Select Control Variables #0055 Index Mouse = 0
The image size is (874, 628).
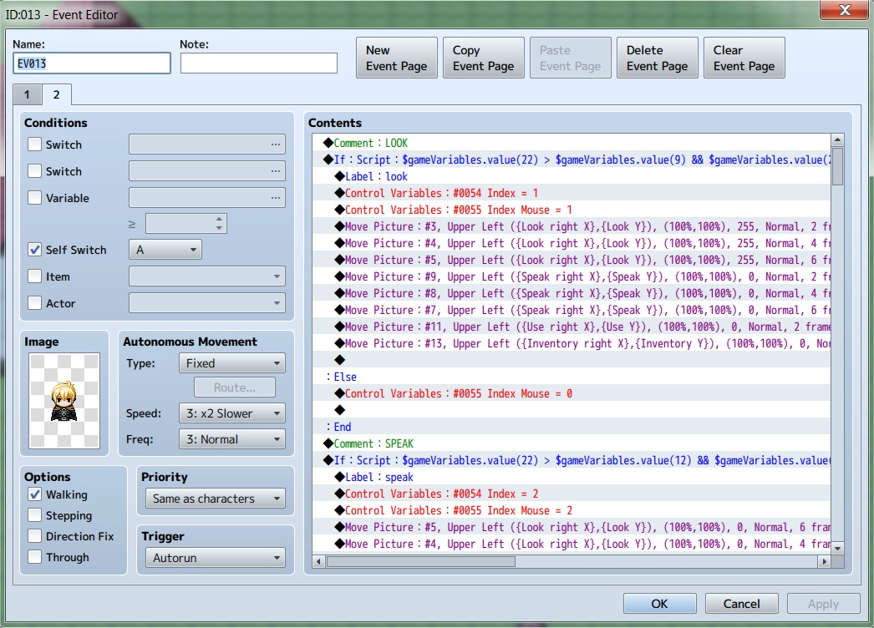click(x=572, y=394)
